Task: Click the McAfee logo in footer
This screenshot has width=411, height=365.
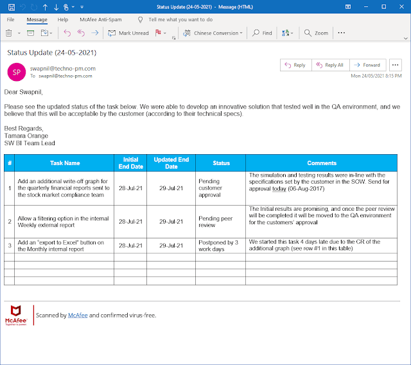Action: point(16,315)
